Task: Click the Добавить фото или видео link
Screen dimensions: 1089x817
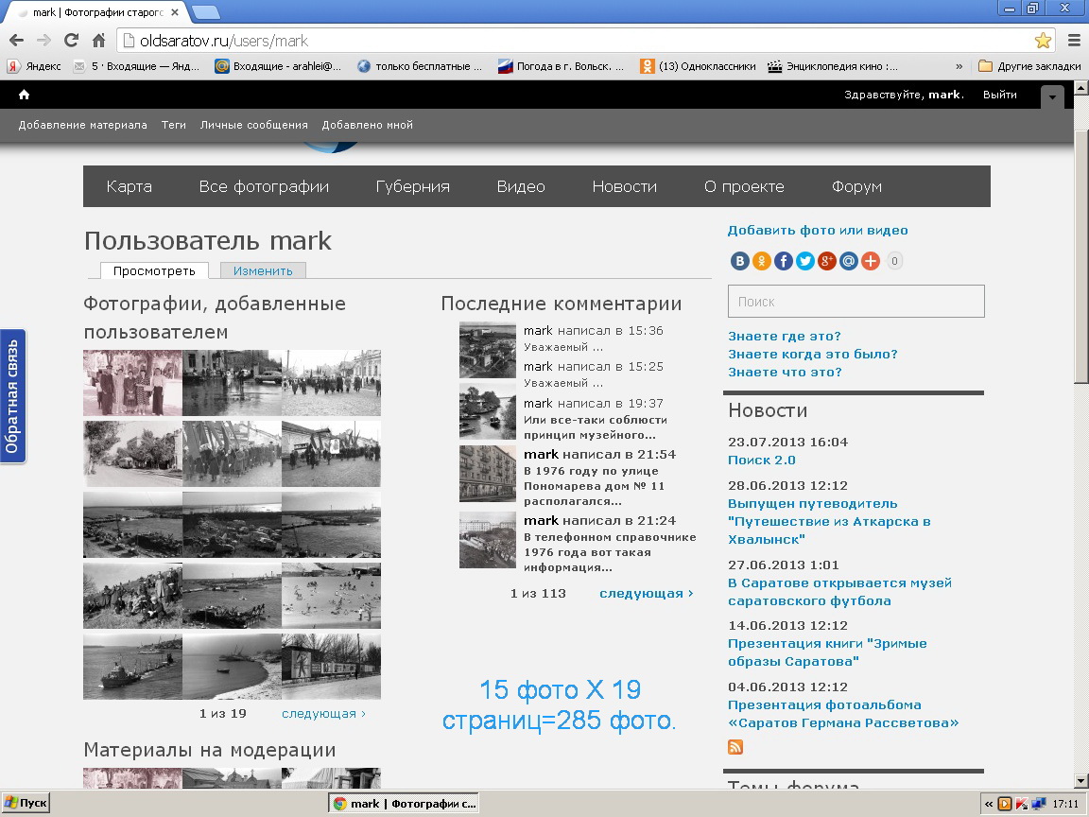Action: click(818, 230)
